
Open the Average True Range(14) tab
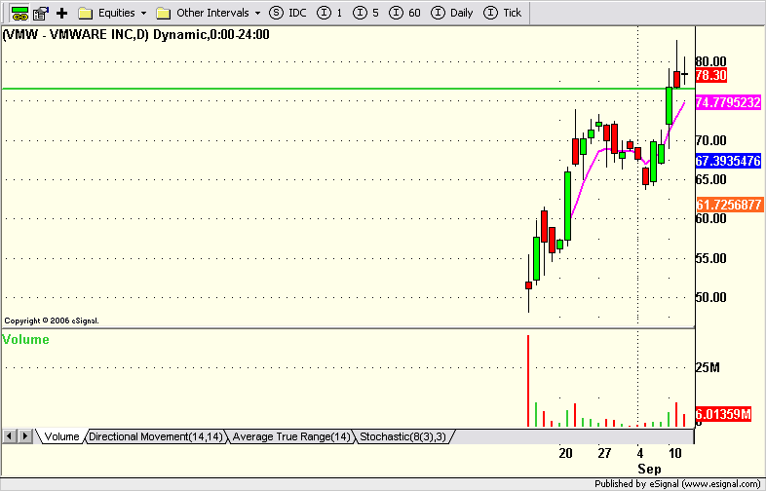(x=291, y=436)
